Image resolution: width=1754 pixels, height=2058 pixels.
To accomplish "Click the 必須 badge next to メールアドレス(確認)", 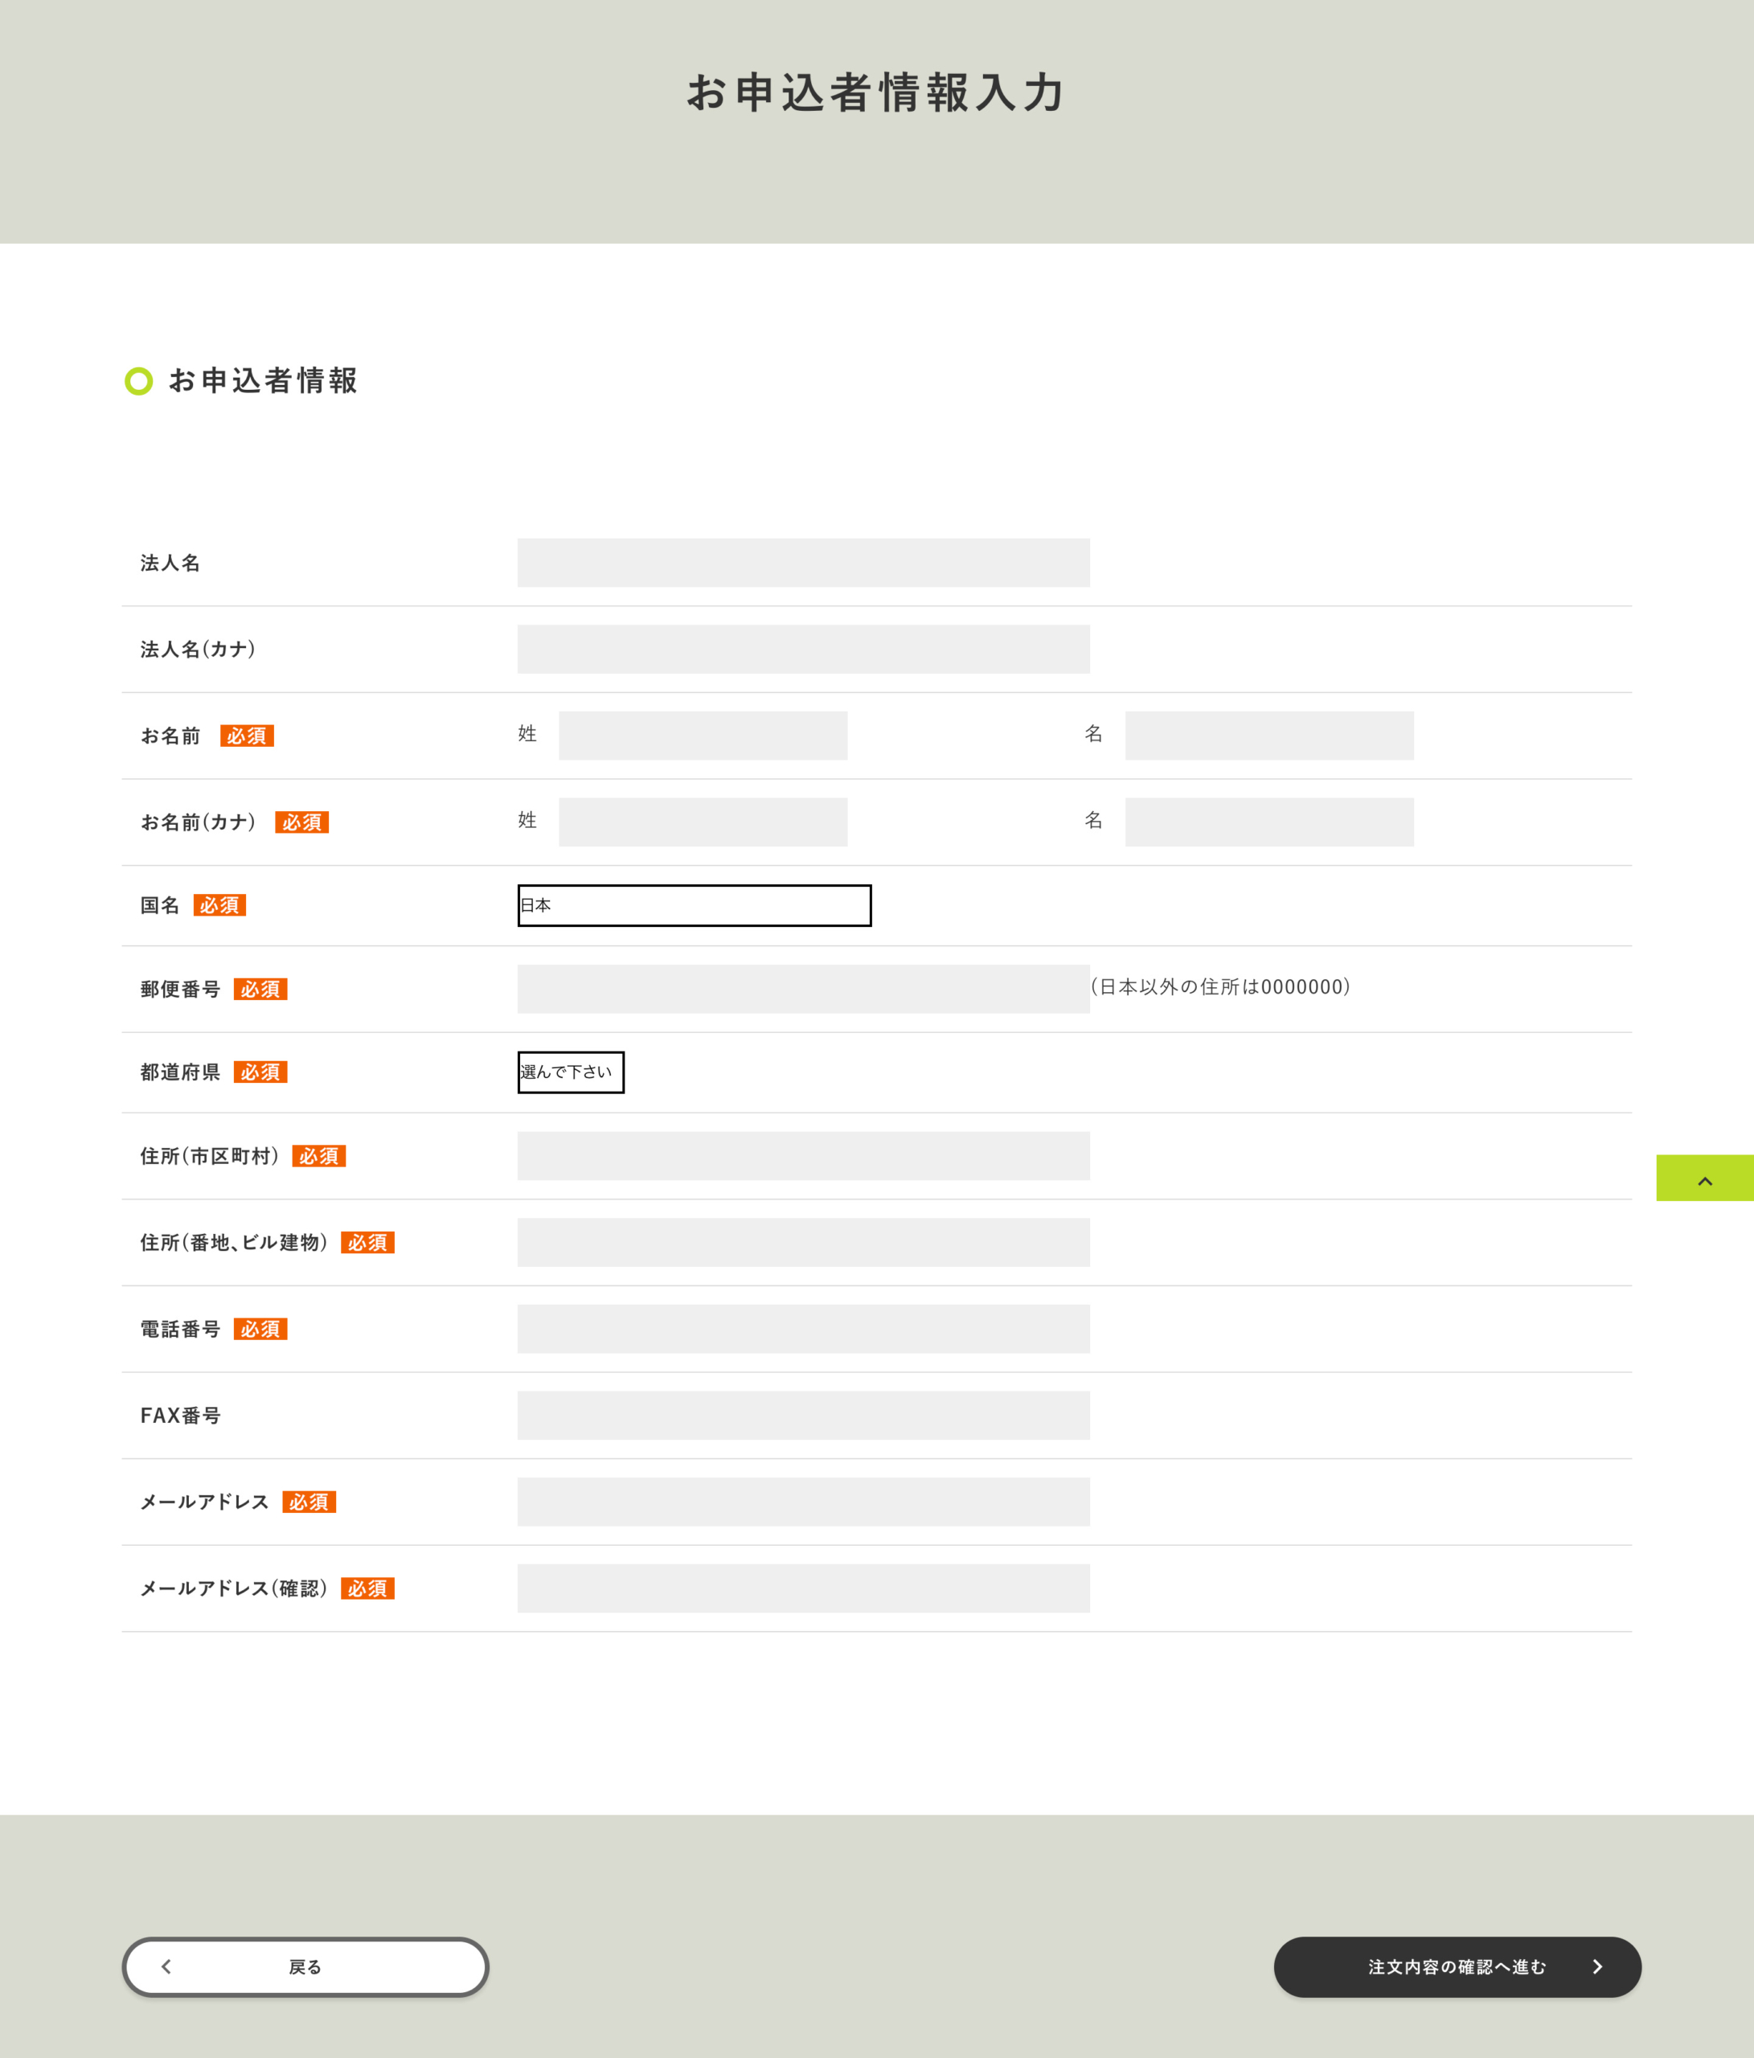I will [367, 1589].
